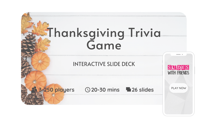Click the WITH FRIENDS text on phone

point(178,73)
